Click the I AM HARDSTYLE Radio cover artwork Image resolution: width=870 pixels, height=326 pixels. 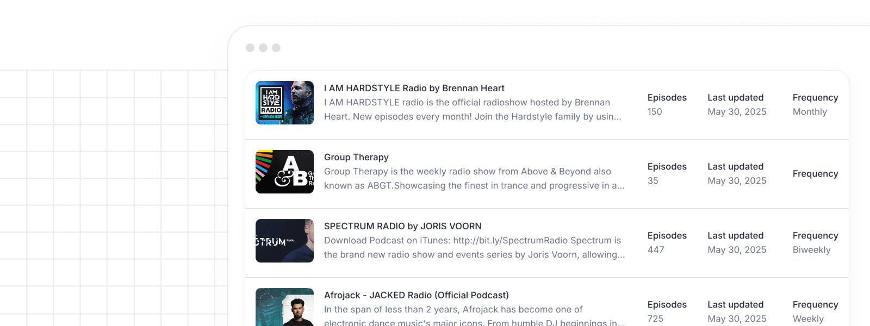point(284,103)
